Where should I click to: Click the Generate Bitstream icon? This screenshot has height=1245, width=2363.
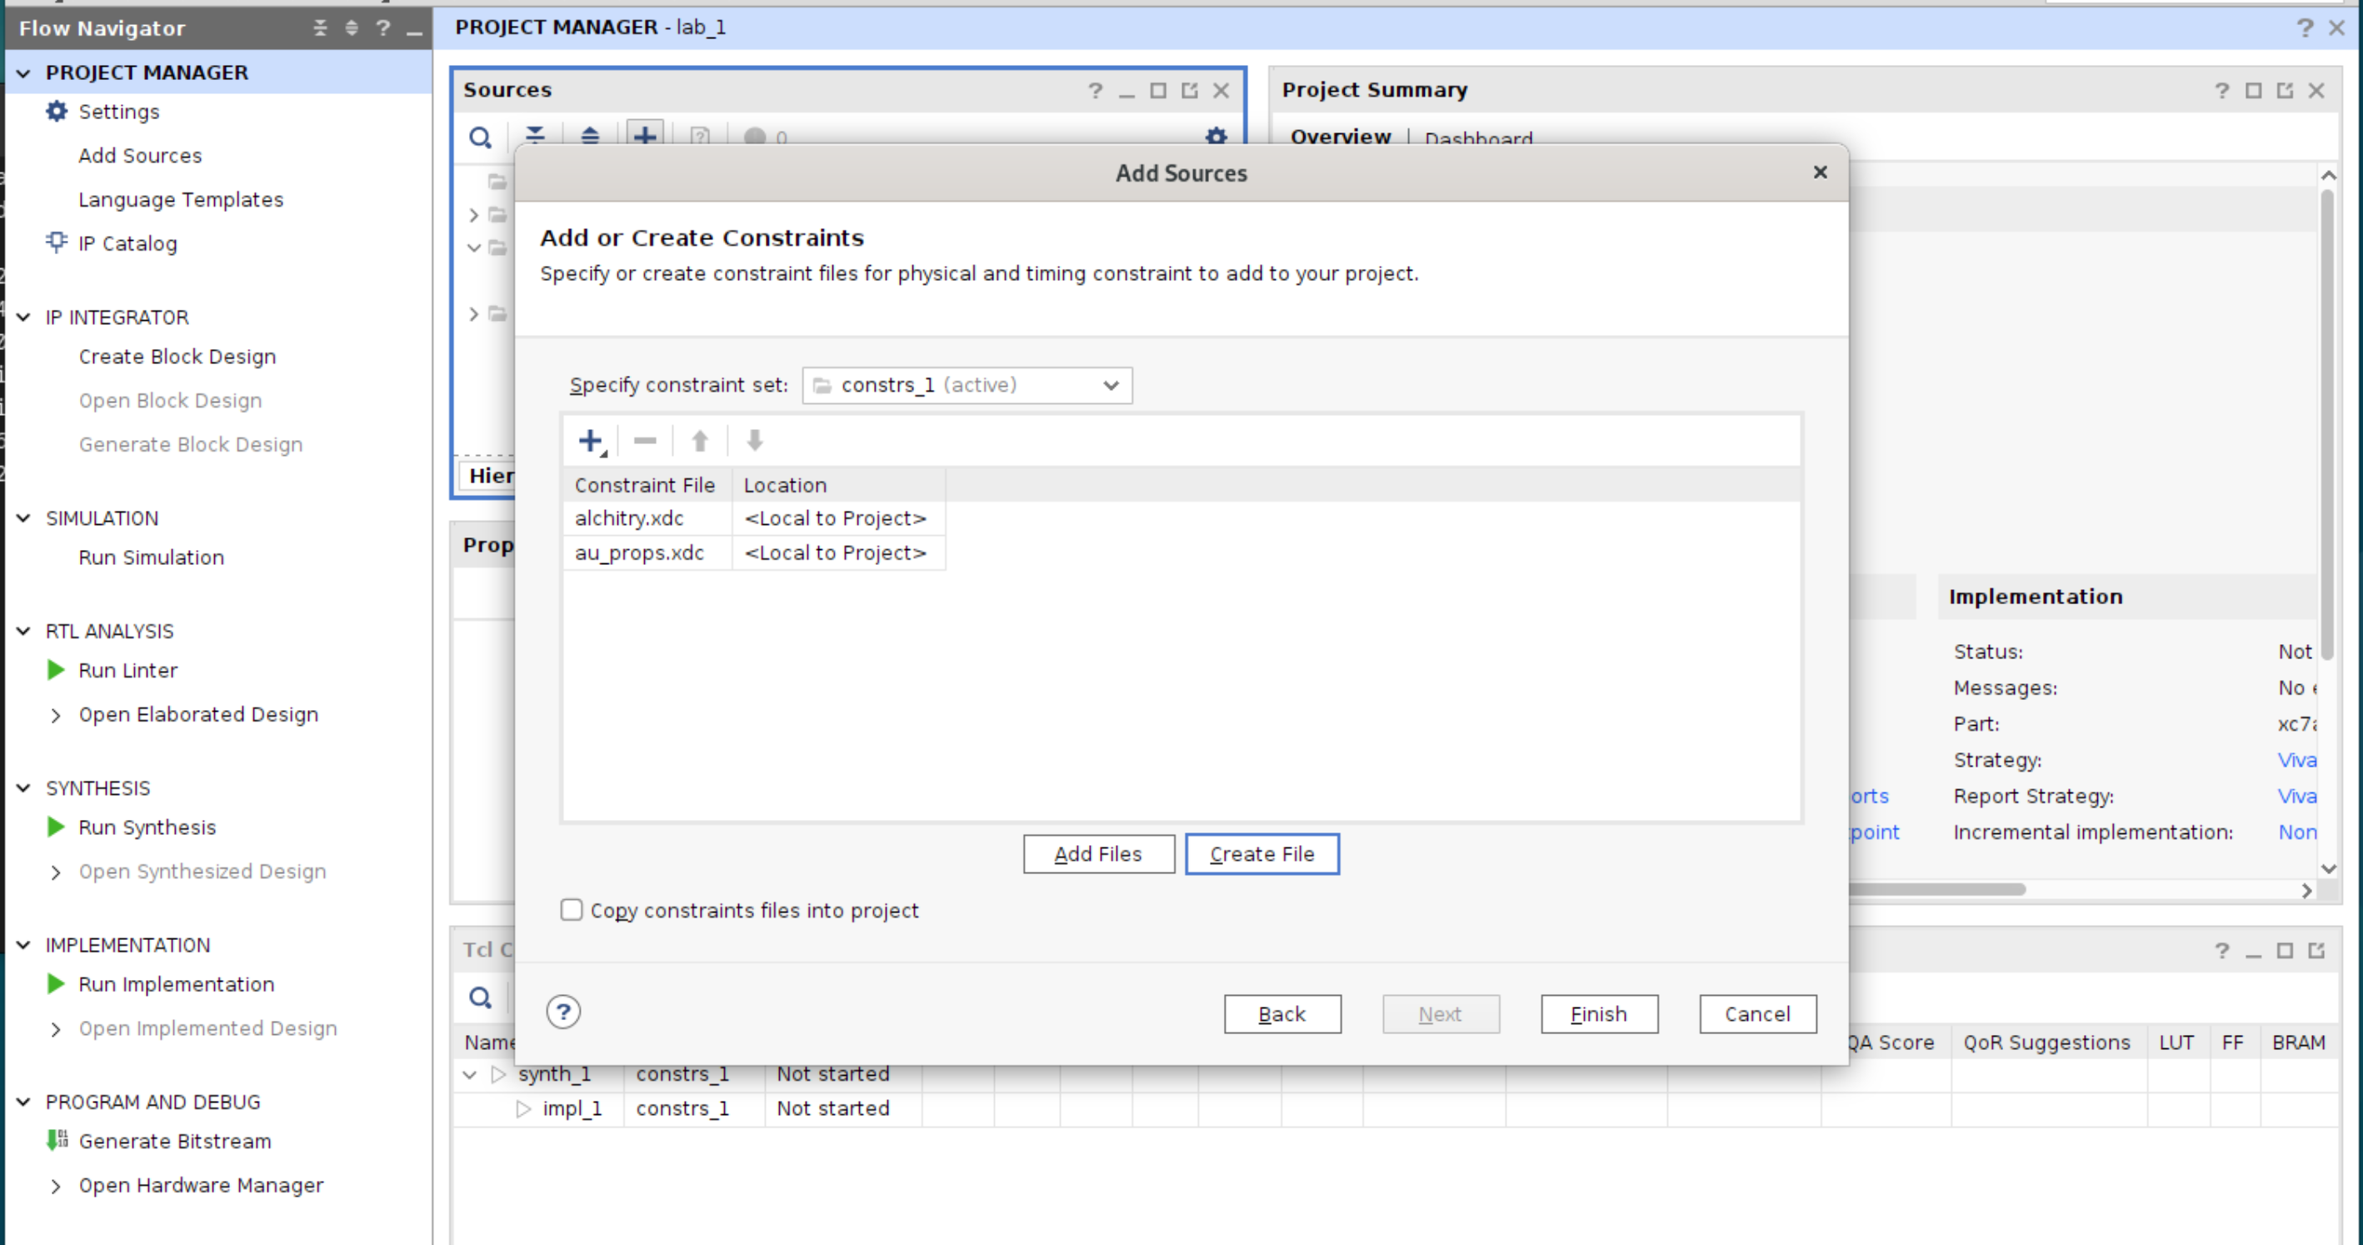pyautogui.click(x=57, y=1140)
